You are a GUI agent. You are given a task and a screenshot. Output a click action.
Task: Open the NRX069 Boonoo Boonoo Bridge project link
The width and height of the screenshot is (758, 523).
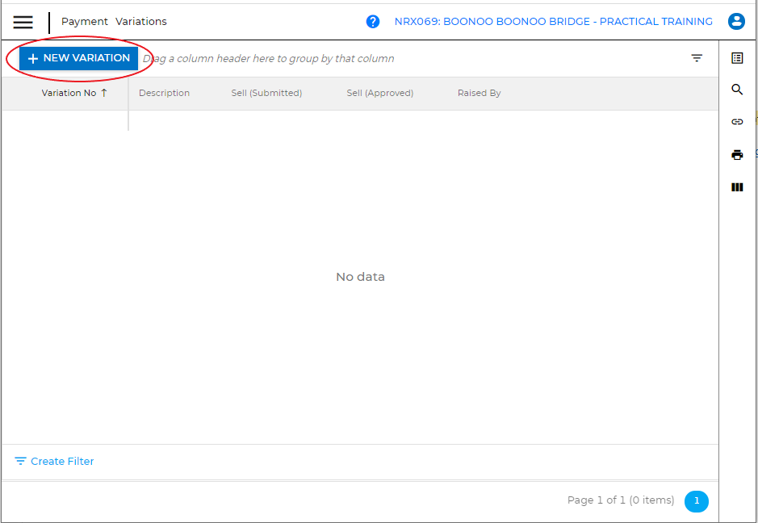(x=553, y=22)
